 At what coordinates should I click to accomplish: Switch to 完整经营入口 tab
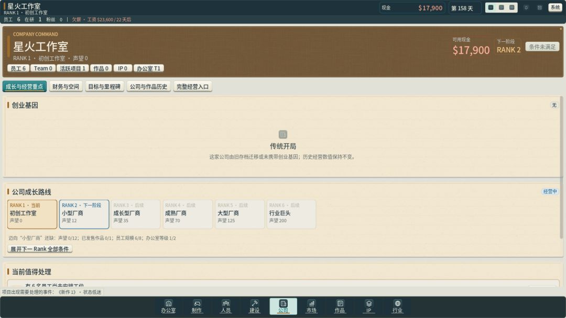pyautogui.click(x=192, y=86)
